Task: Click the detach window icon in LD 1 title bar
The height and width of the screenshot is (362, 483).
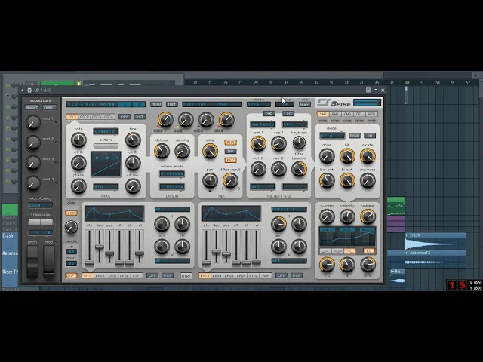Action: tap(368, 90)
